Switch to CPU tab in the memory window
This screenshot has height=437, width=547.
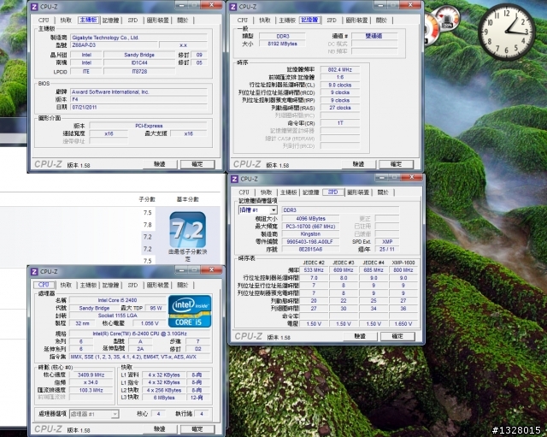(x=243, y=21)
